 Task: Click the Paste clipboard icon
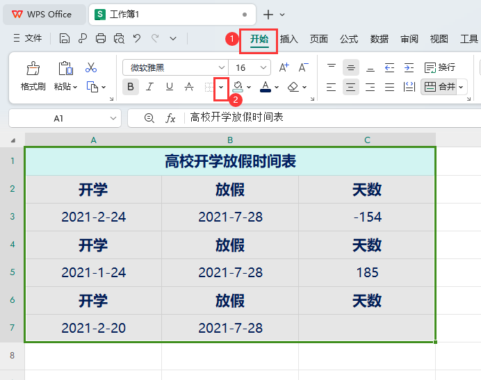[65, 68]
